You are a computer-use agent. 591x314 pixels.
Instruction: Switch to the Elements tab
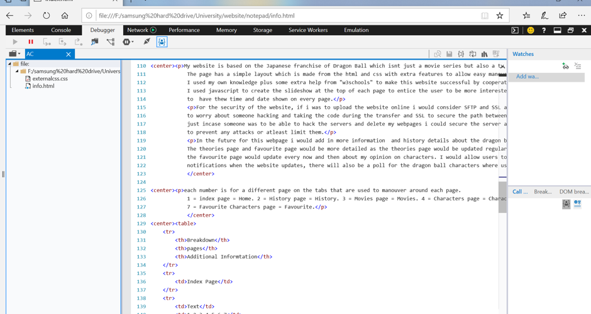(23, 30)
